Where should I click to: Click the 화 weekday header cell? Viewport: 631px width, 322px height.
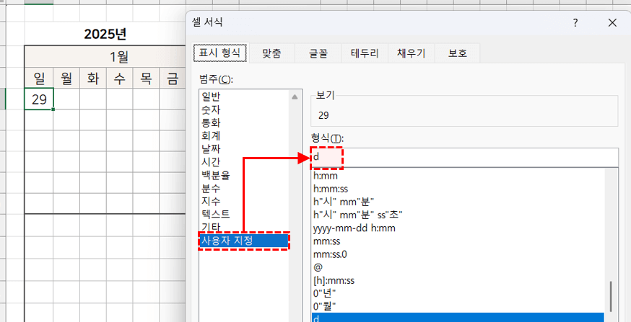coord(93,79)
